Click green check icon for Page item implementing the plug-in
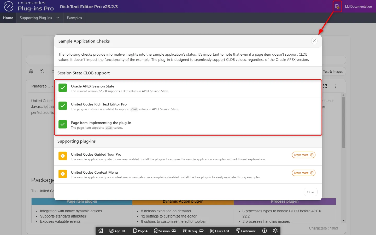This screenshot has width=376, height=235. point(63,125)
